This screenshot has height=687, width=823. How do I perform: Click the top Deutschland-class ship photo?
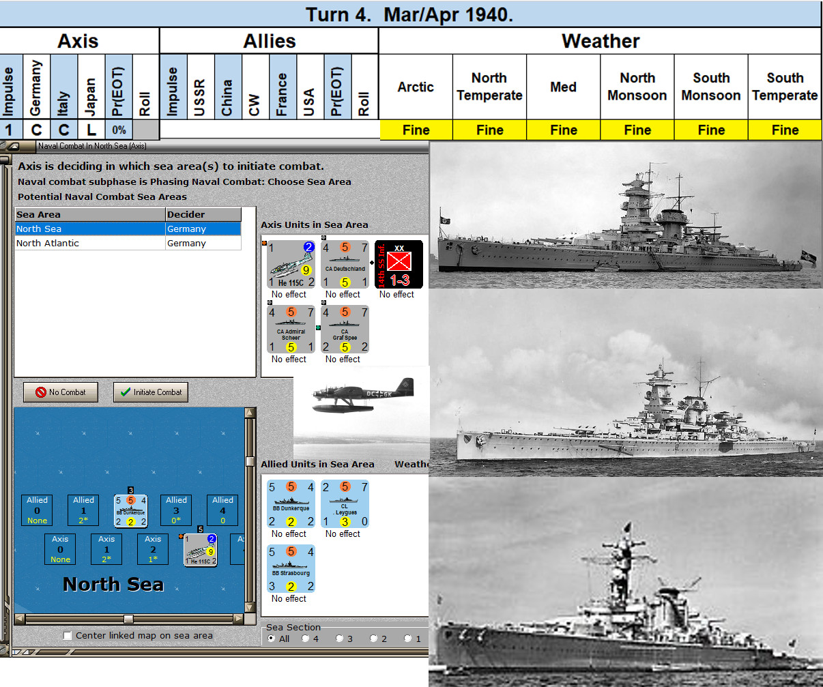point(626,215)
